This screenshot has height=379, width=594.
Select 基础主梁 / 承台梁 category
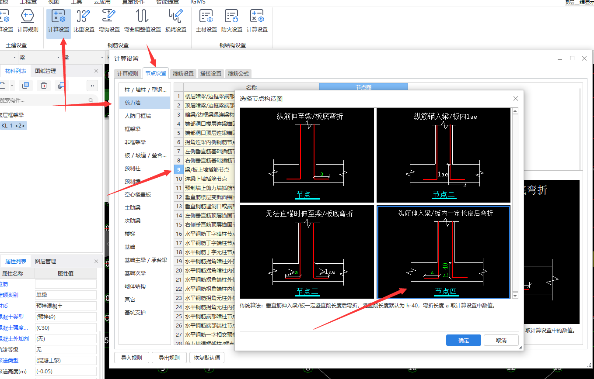point(144,260)
